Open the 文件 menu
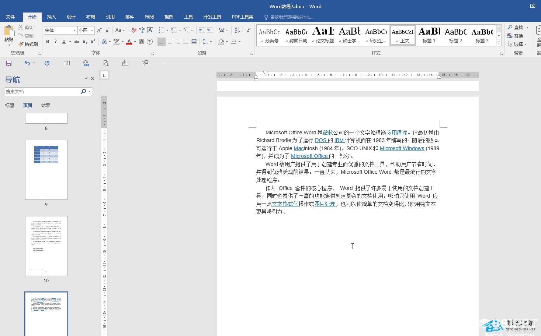This screenshot has height=336, width=541. pos(10,17)
